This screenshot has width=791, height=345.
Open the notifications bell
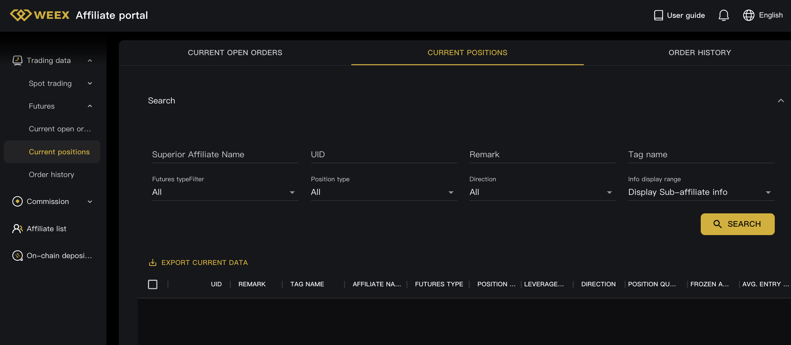coord(723,15)
